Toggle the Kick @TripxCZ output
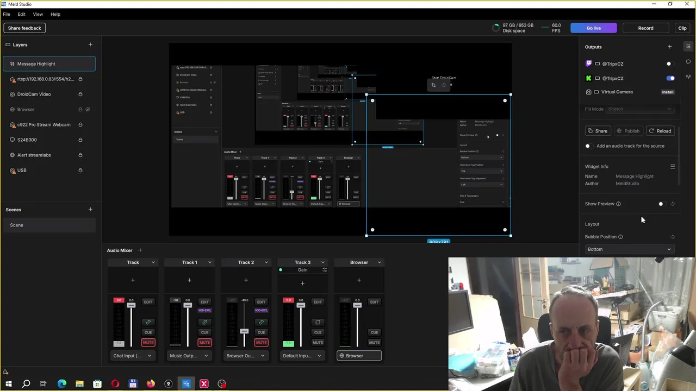 pyautogui.click(x=670, y=78)
